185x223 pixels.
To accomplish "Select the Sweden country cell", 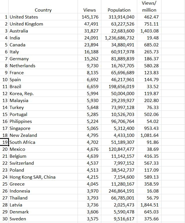I will (18, 219).
